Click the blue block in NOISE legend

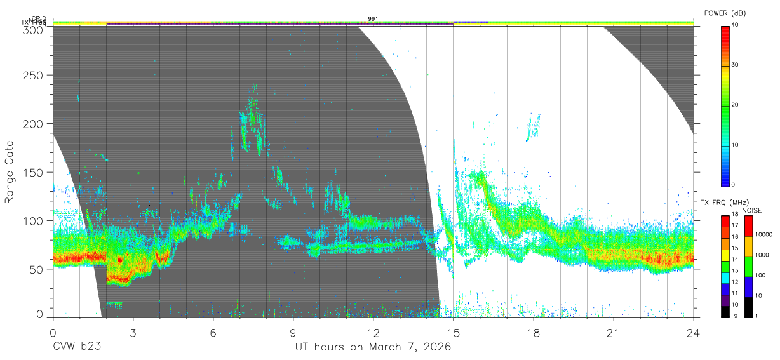[748, 286]
